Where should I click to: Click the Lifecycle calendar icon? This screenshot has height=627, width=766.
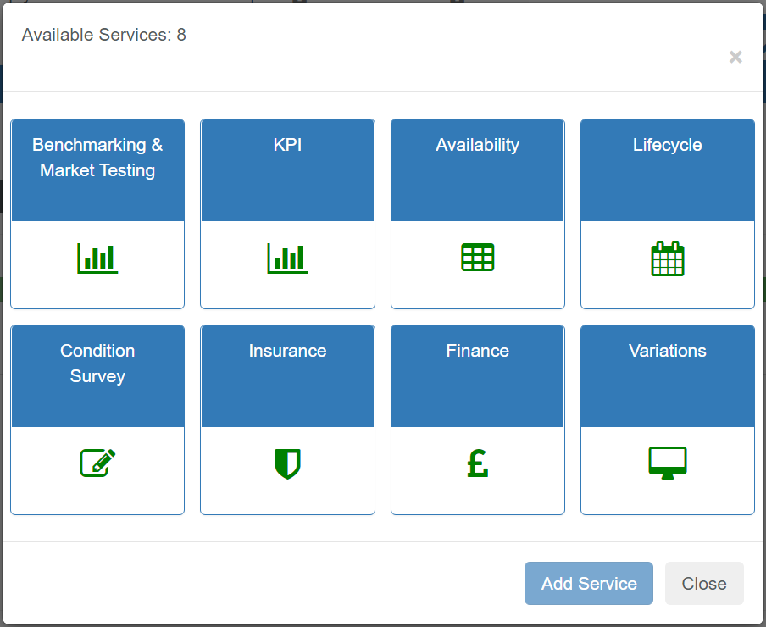(668, 258)
